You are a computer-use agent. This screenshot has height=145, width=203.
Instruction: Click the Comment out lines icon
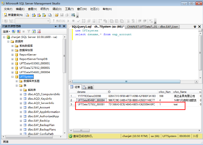[128, 21]
